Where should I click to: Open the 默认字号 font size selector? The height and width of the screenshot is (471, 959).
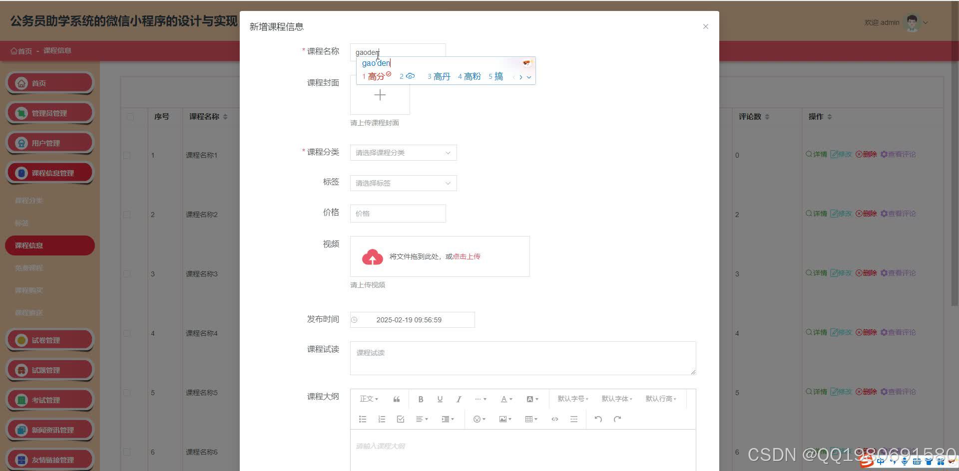pos(572,399)
